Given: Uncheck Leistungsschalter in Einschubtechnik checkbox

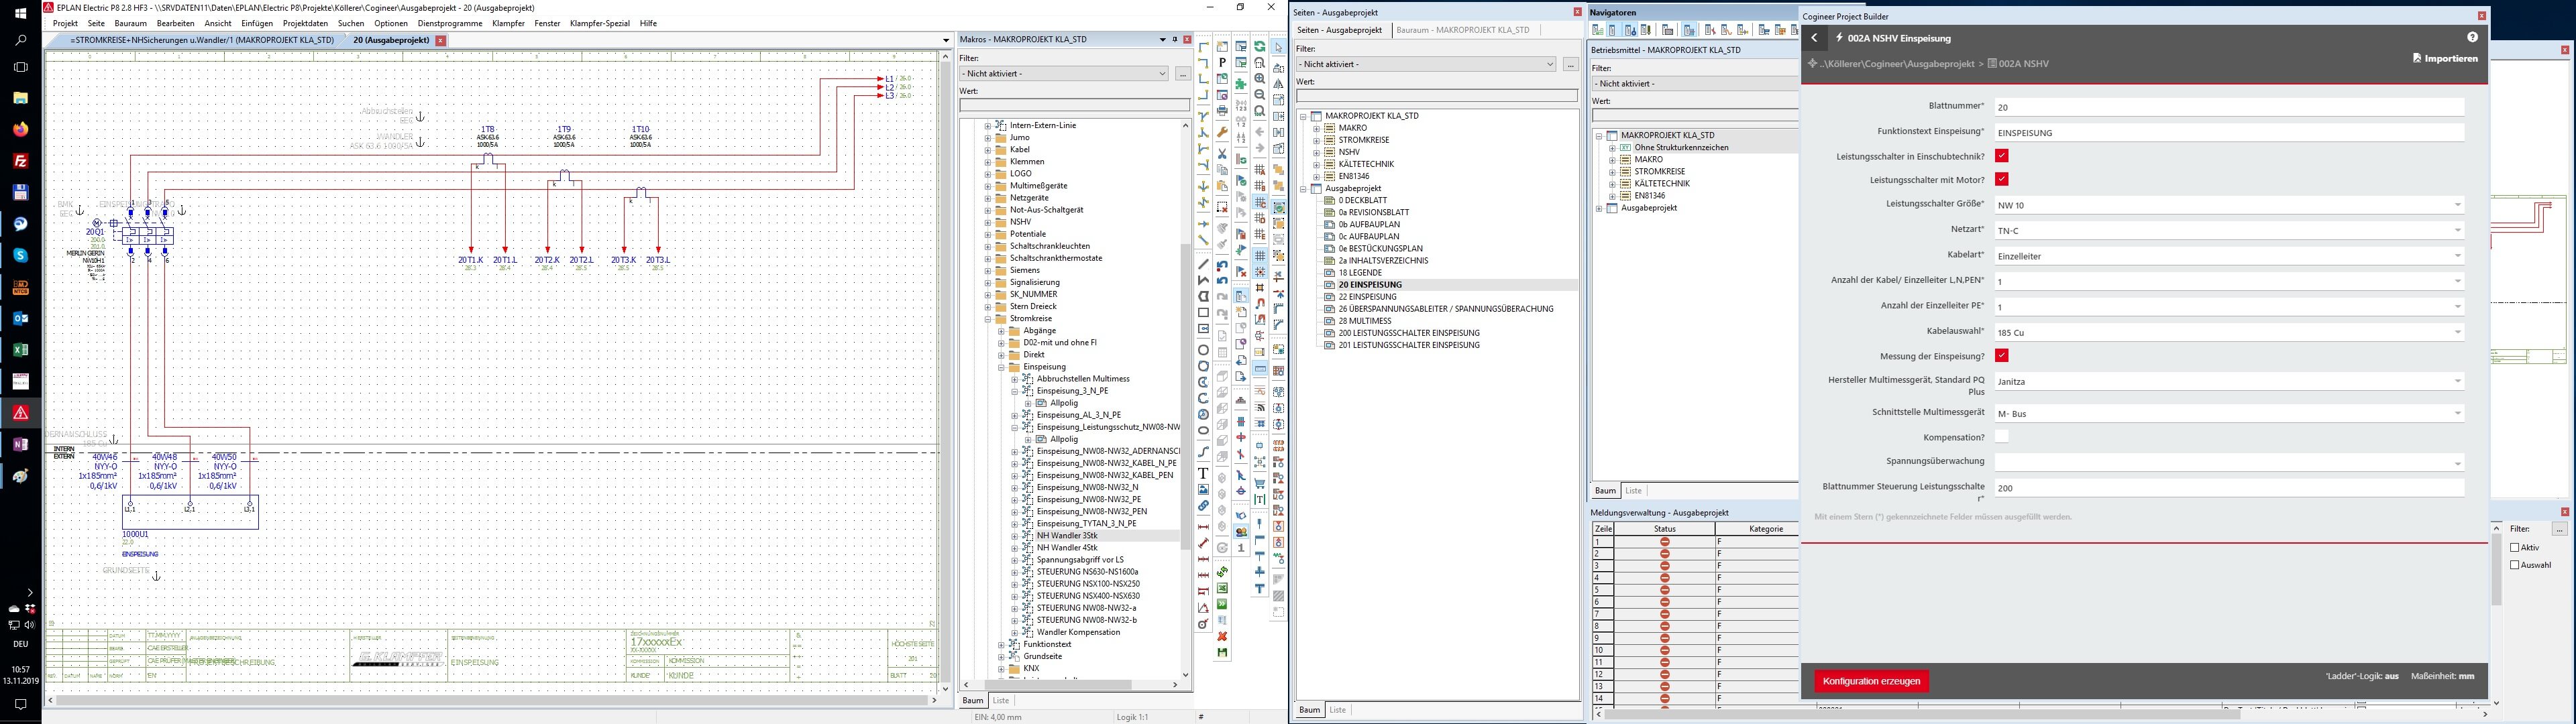Looking at the screenshot, I should (2001, 156).
